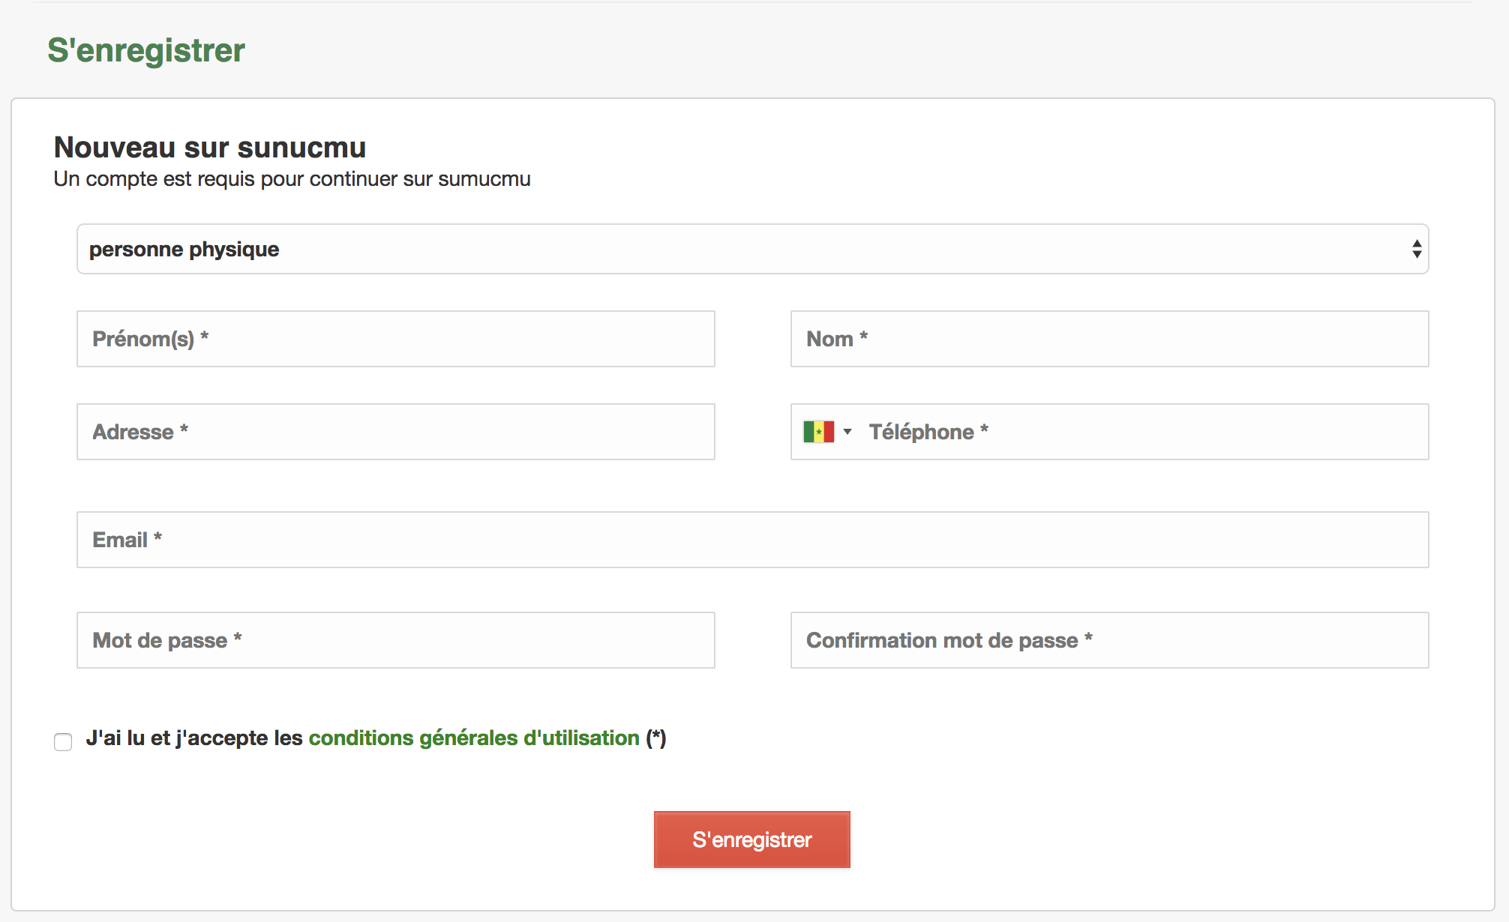
Task: Click the account required subtitle text
Action: point(292,179)
